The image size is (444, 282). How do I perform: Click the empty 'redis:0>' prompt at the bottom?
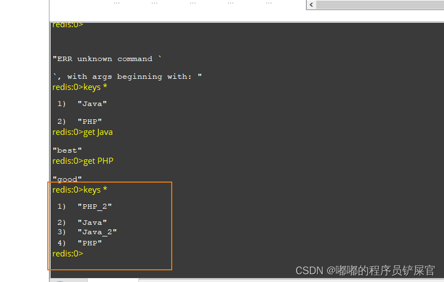pos(68,254)
